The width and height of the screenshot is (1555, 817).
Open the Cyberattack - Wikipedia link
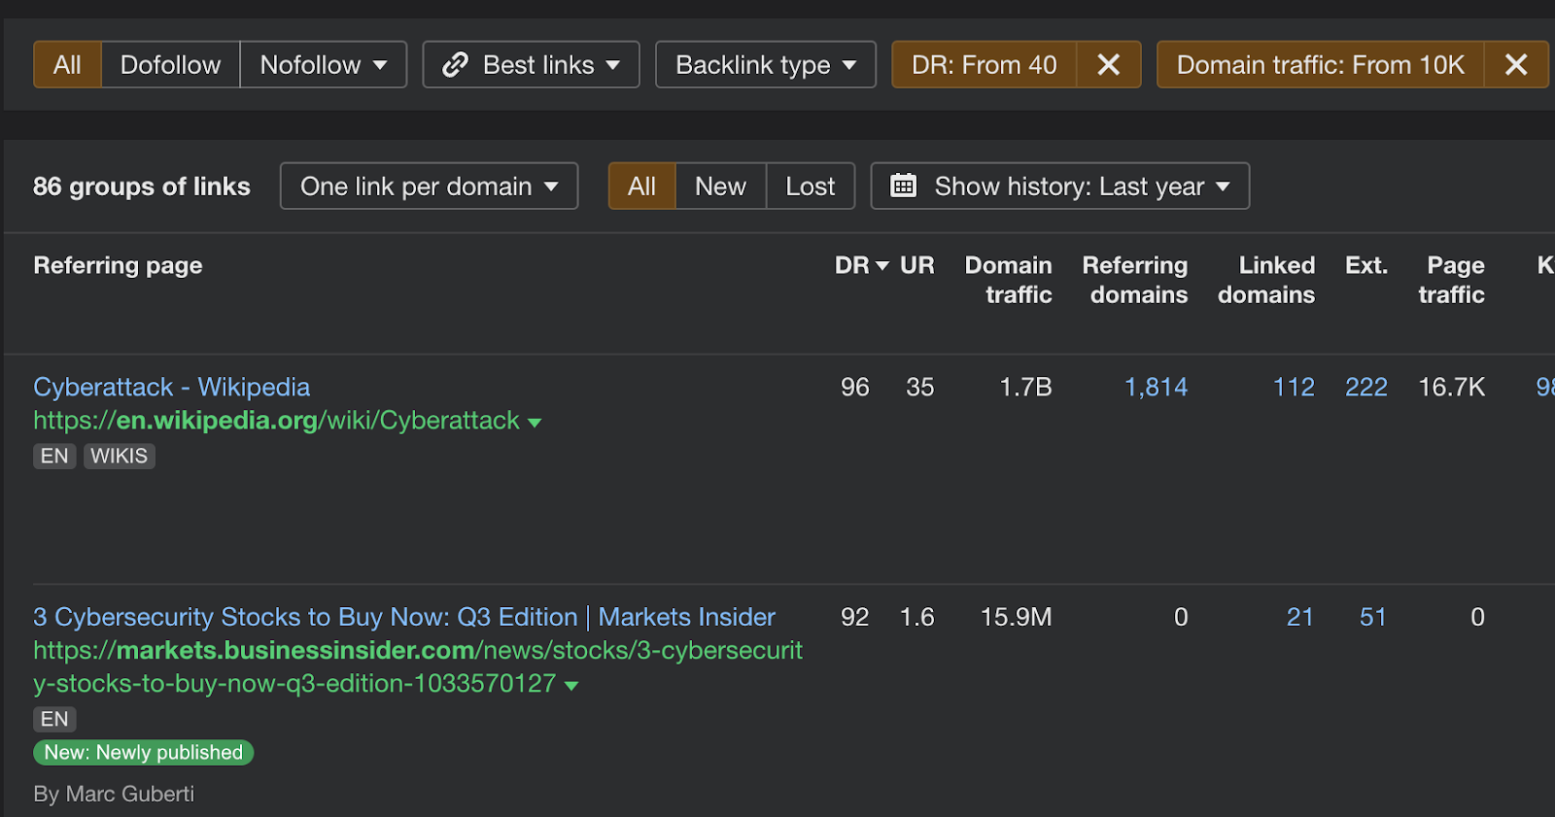(171, 387)
